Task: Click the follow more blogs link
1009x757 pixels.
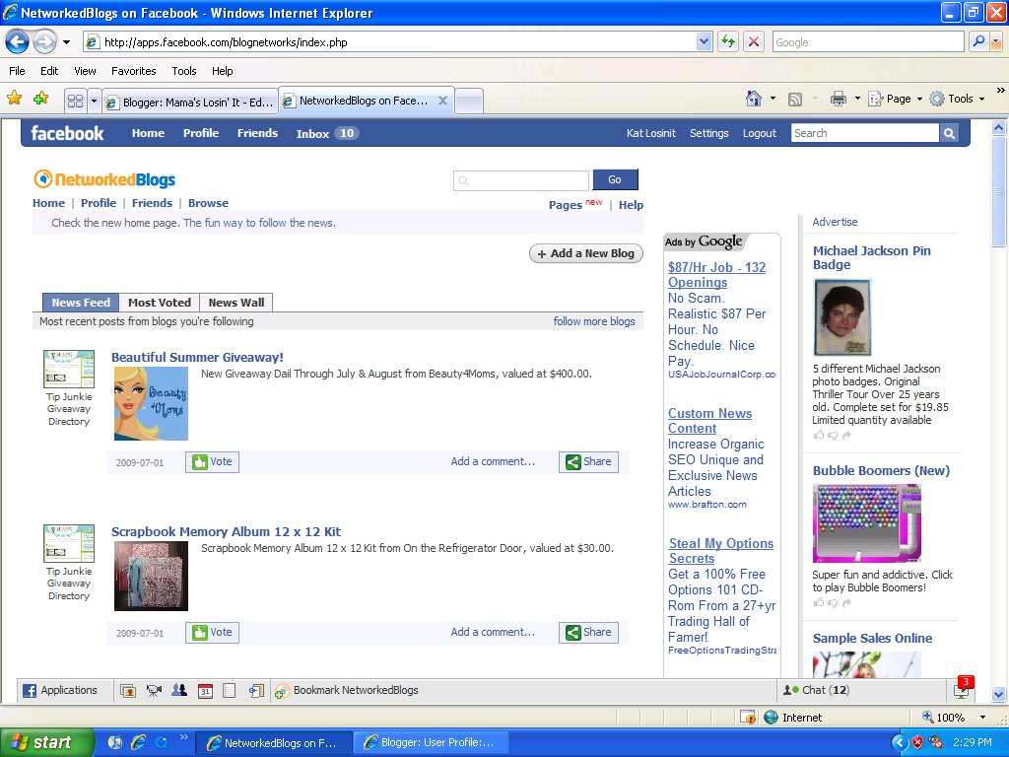Action: [x=594, y=321]
